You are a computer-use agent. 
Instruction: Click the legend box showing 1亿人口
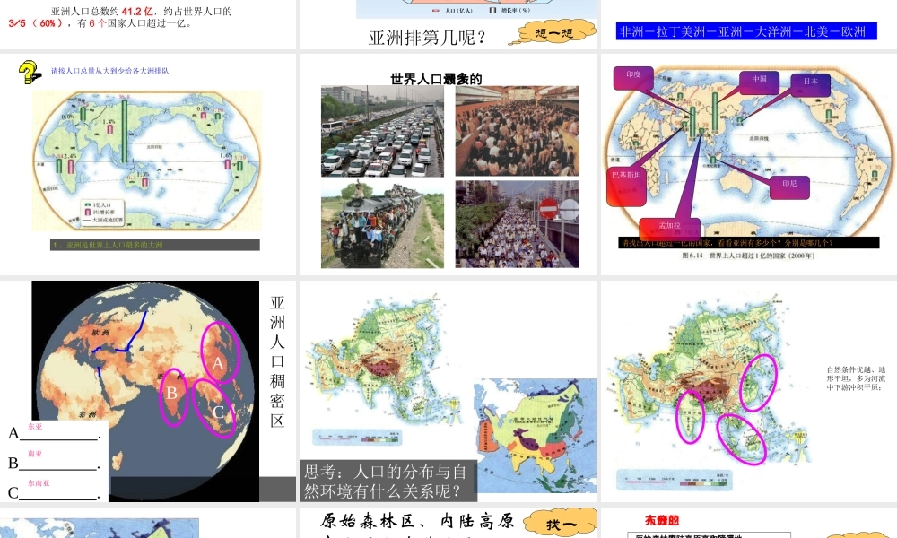tap(103, 212)
